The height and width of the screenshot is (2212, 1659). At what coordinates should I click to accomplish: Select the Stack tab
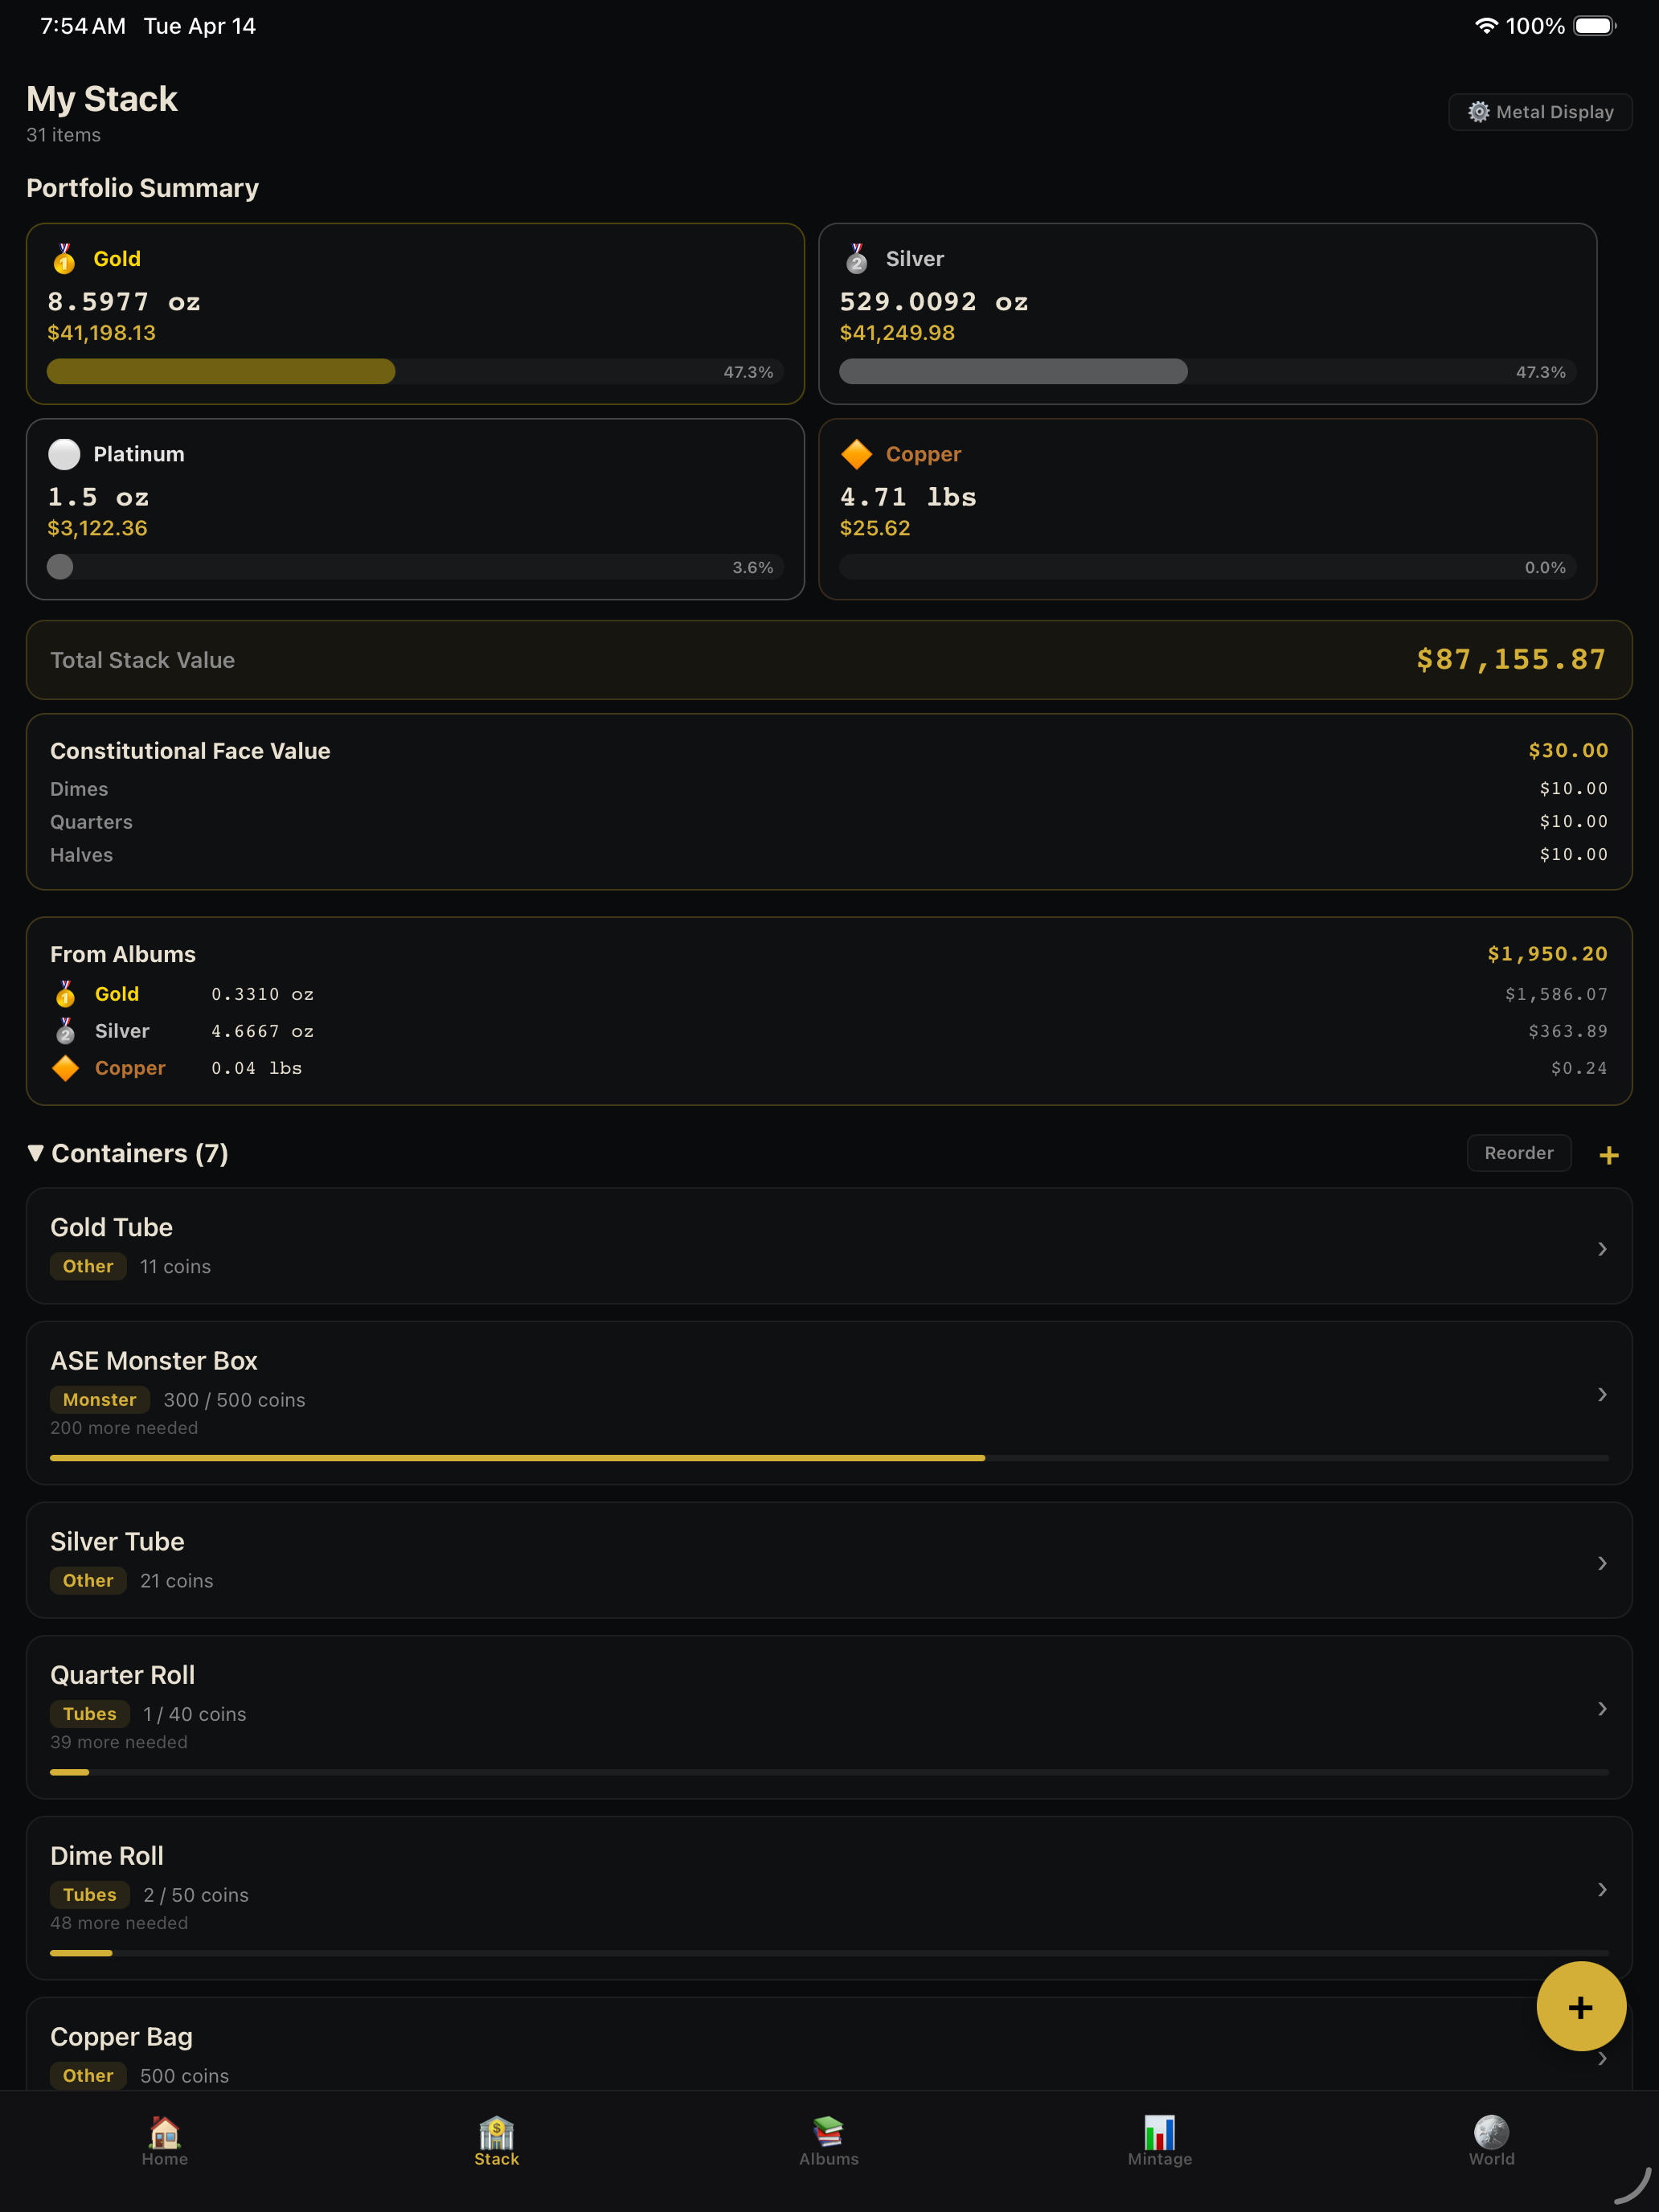[x=497, y=2140]
